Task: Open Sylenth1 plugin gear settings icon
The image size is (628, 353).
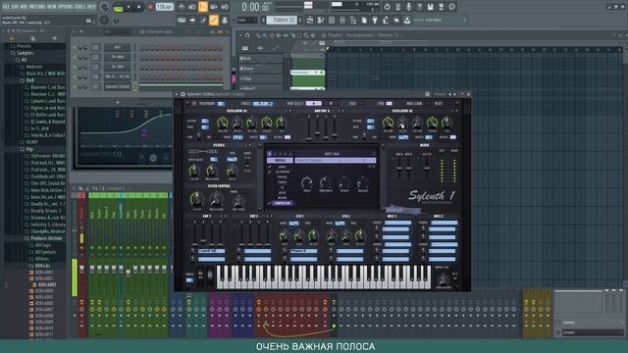Action: (x=183, y=94)
